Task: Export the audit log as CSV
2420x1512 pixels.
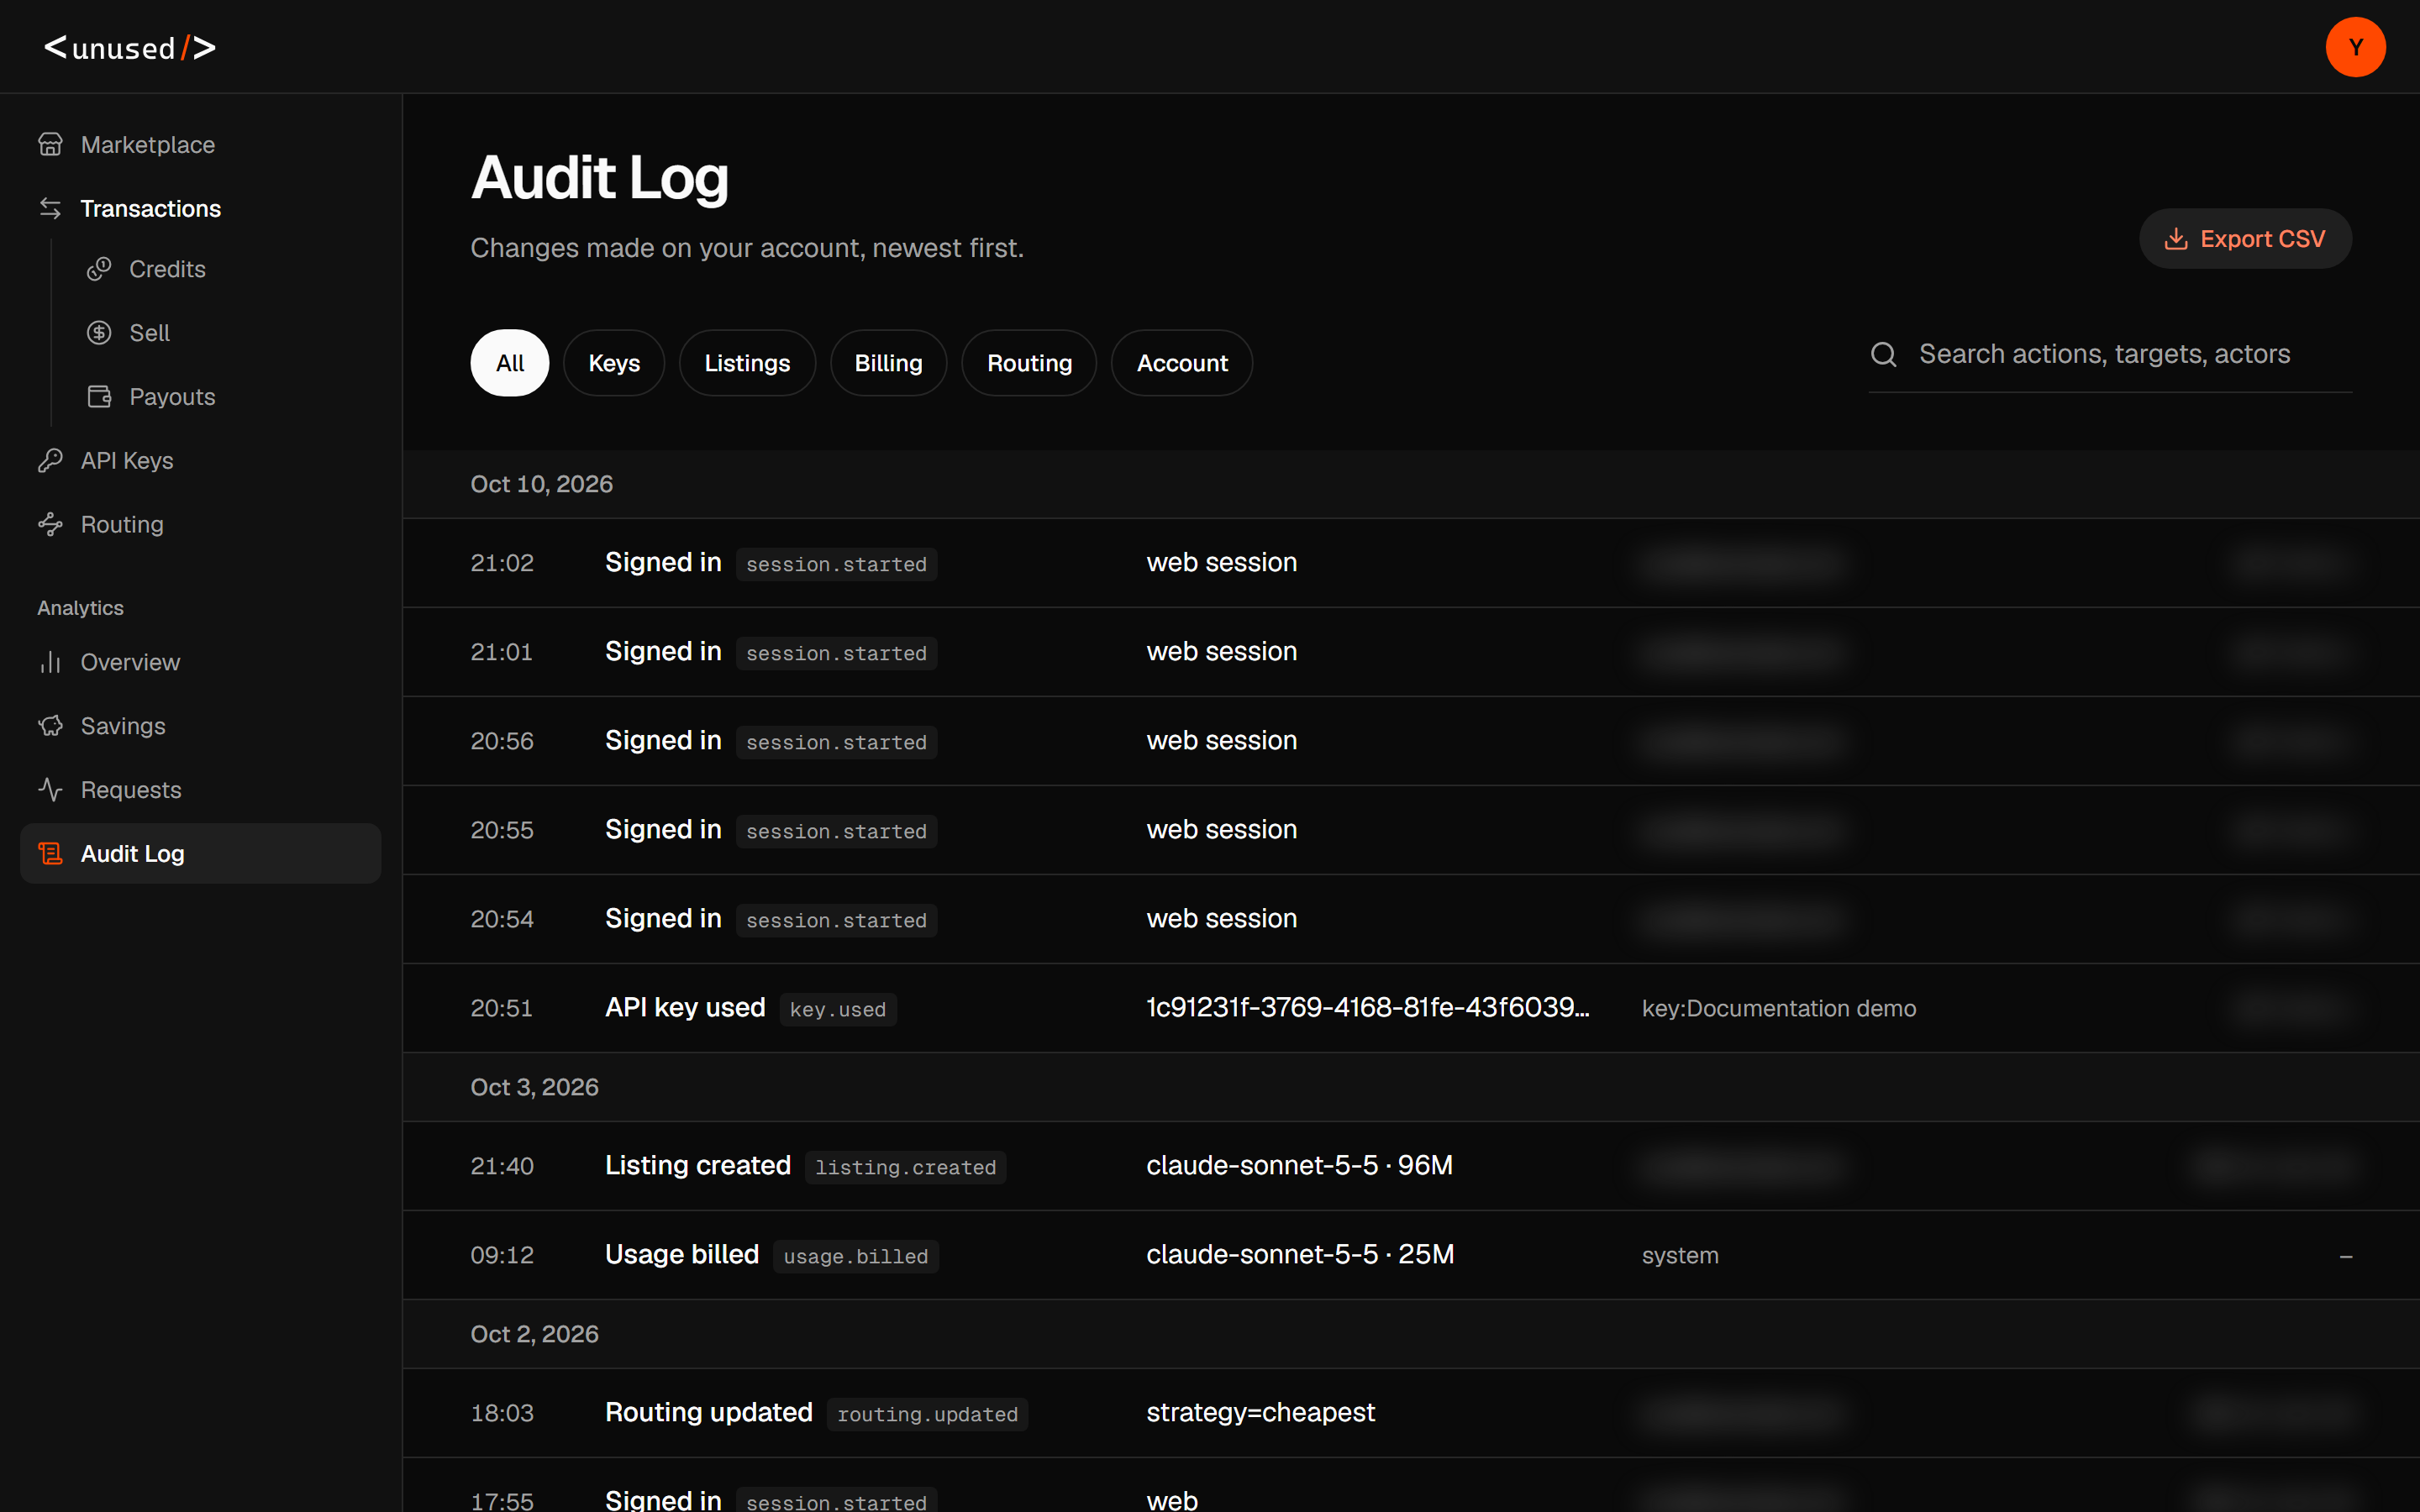Action: (2245, 239)
